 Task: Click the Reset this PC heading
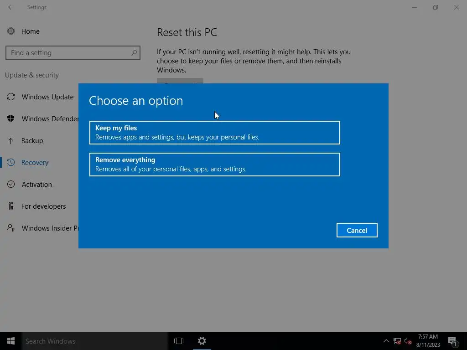pyautogui.click(x=187, y=32)
